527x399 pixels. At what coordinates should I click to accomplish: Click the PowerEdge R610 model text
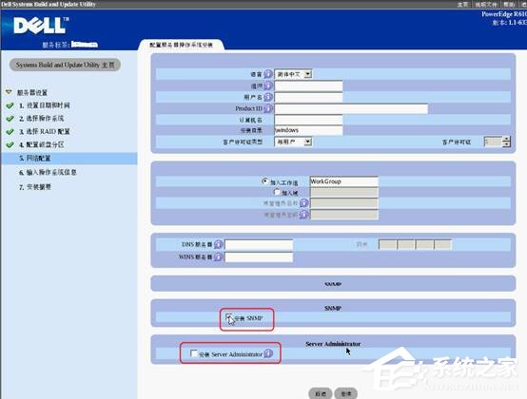pyautogui.click(x=503, y=14)
